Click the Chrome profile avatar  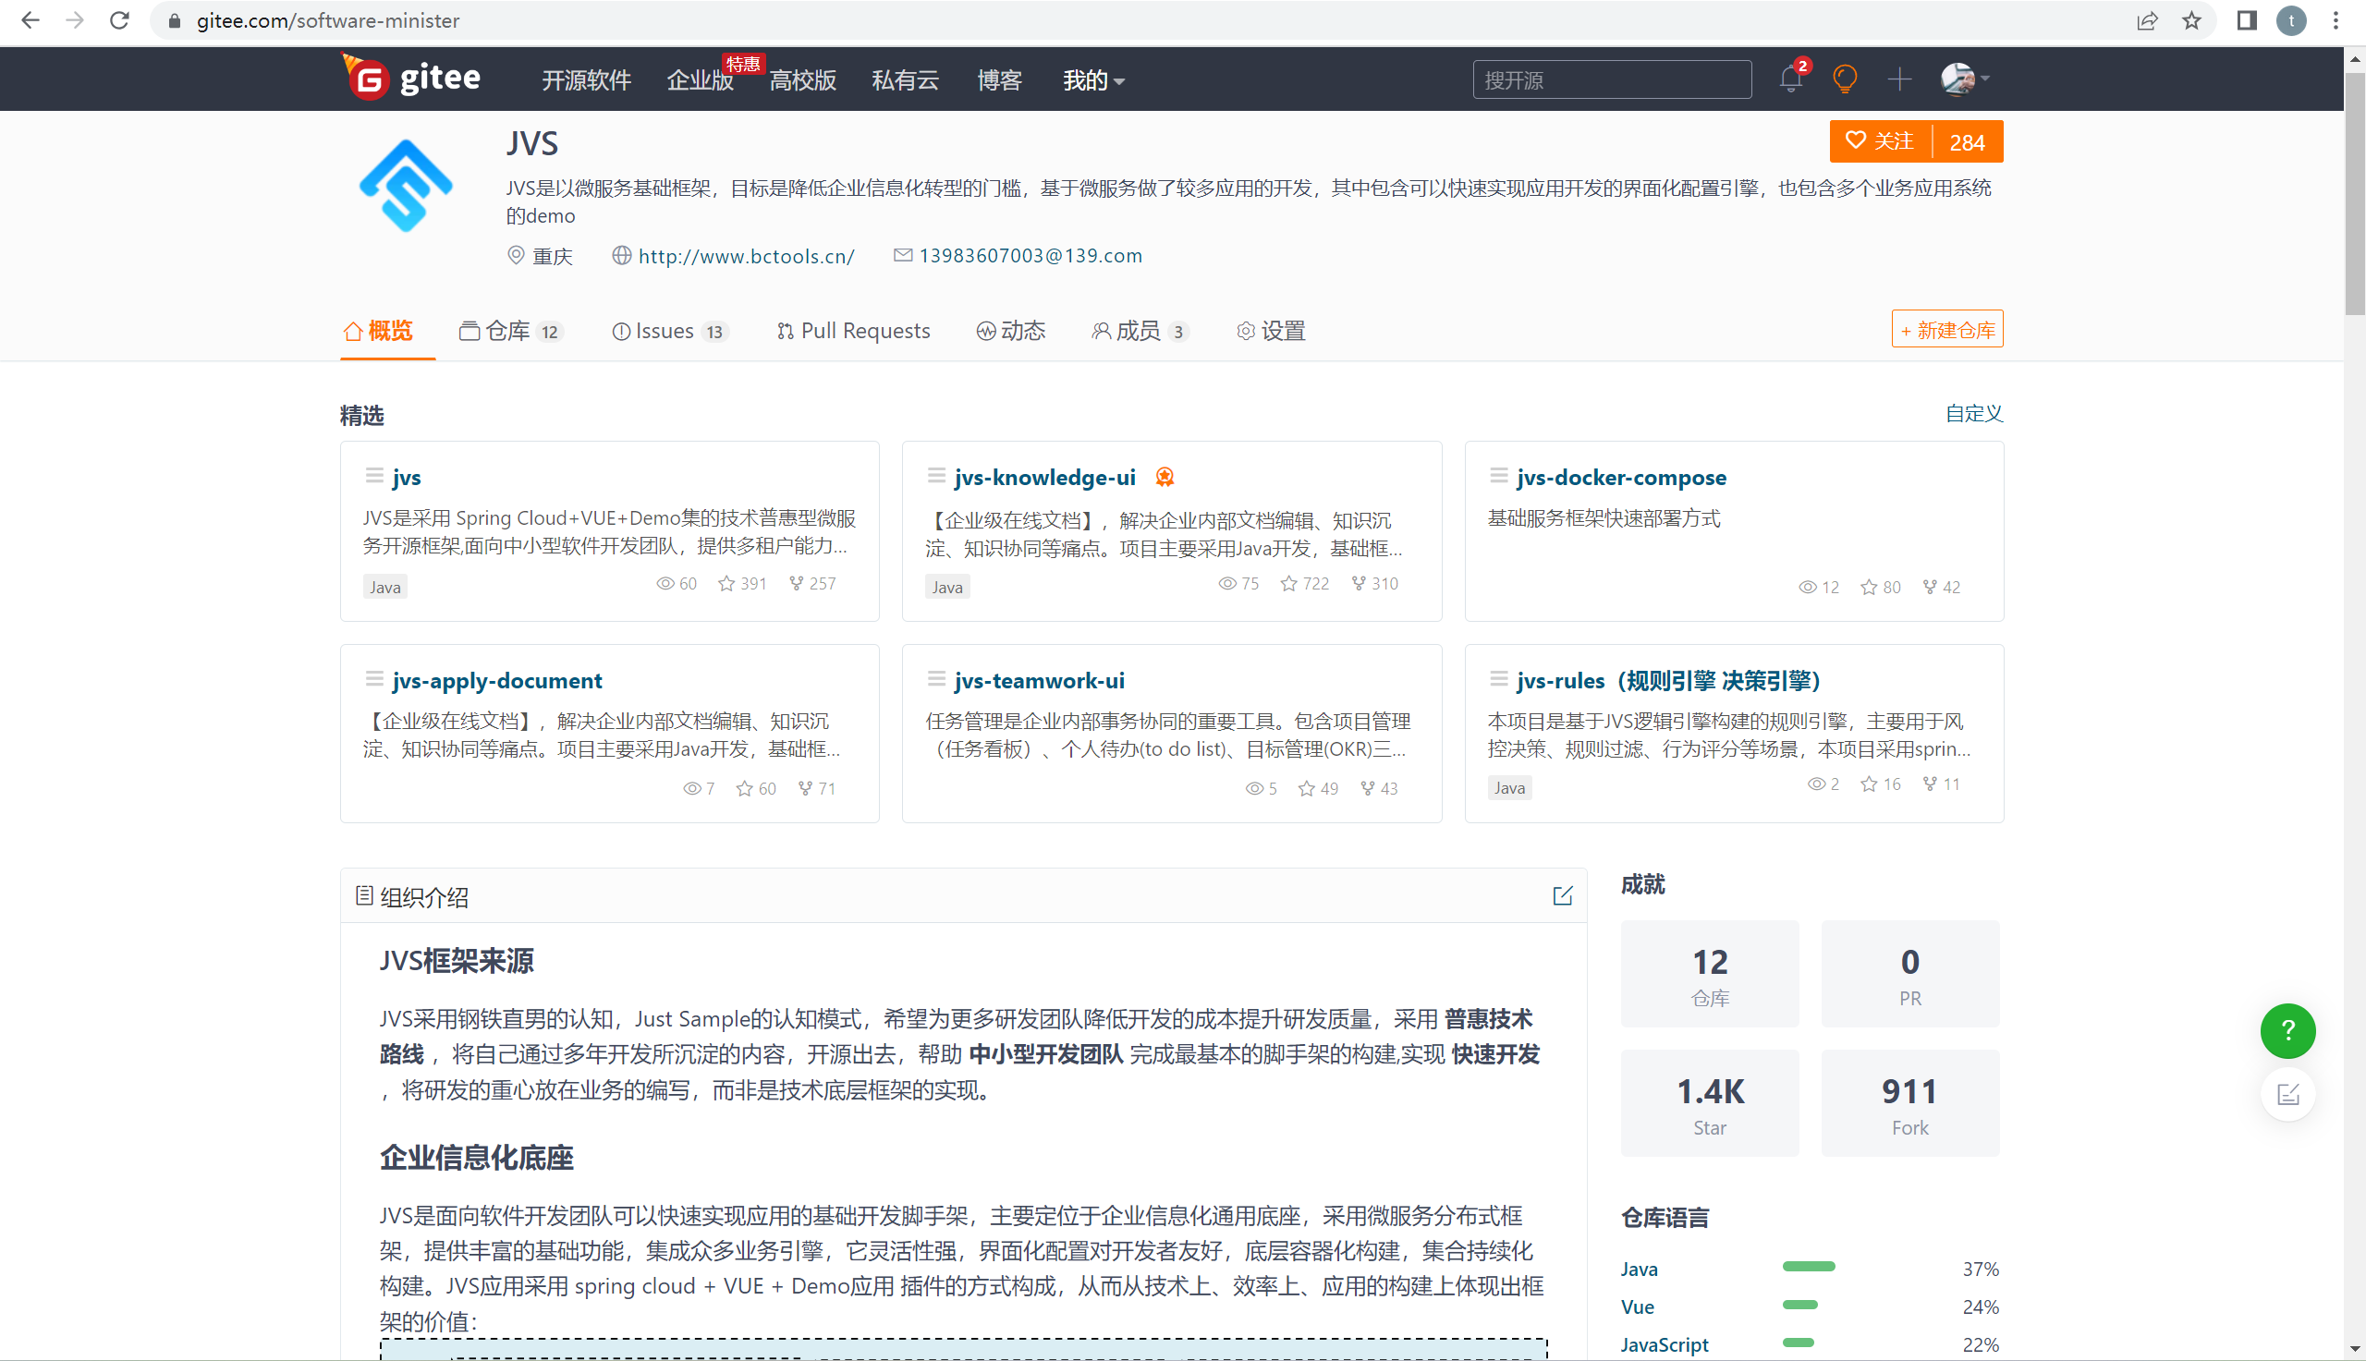coord(2291,20)
